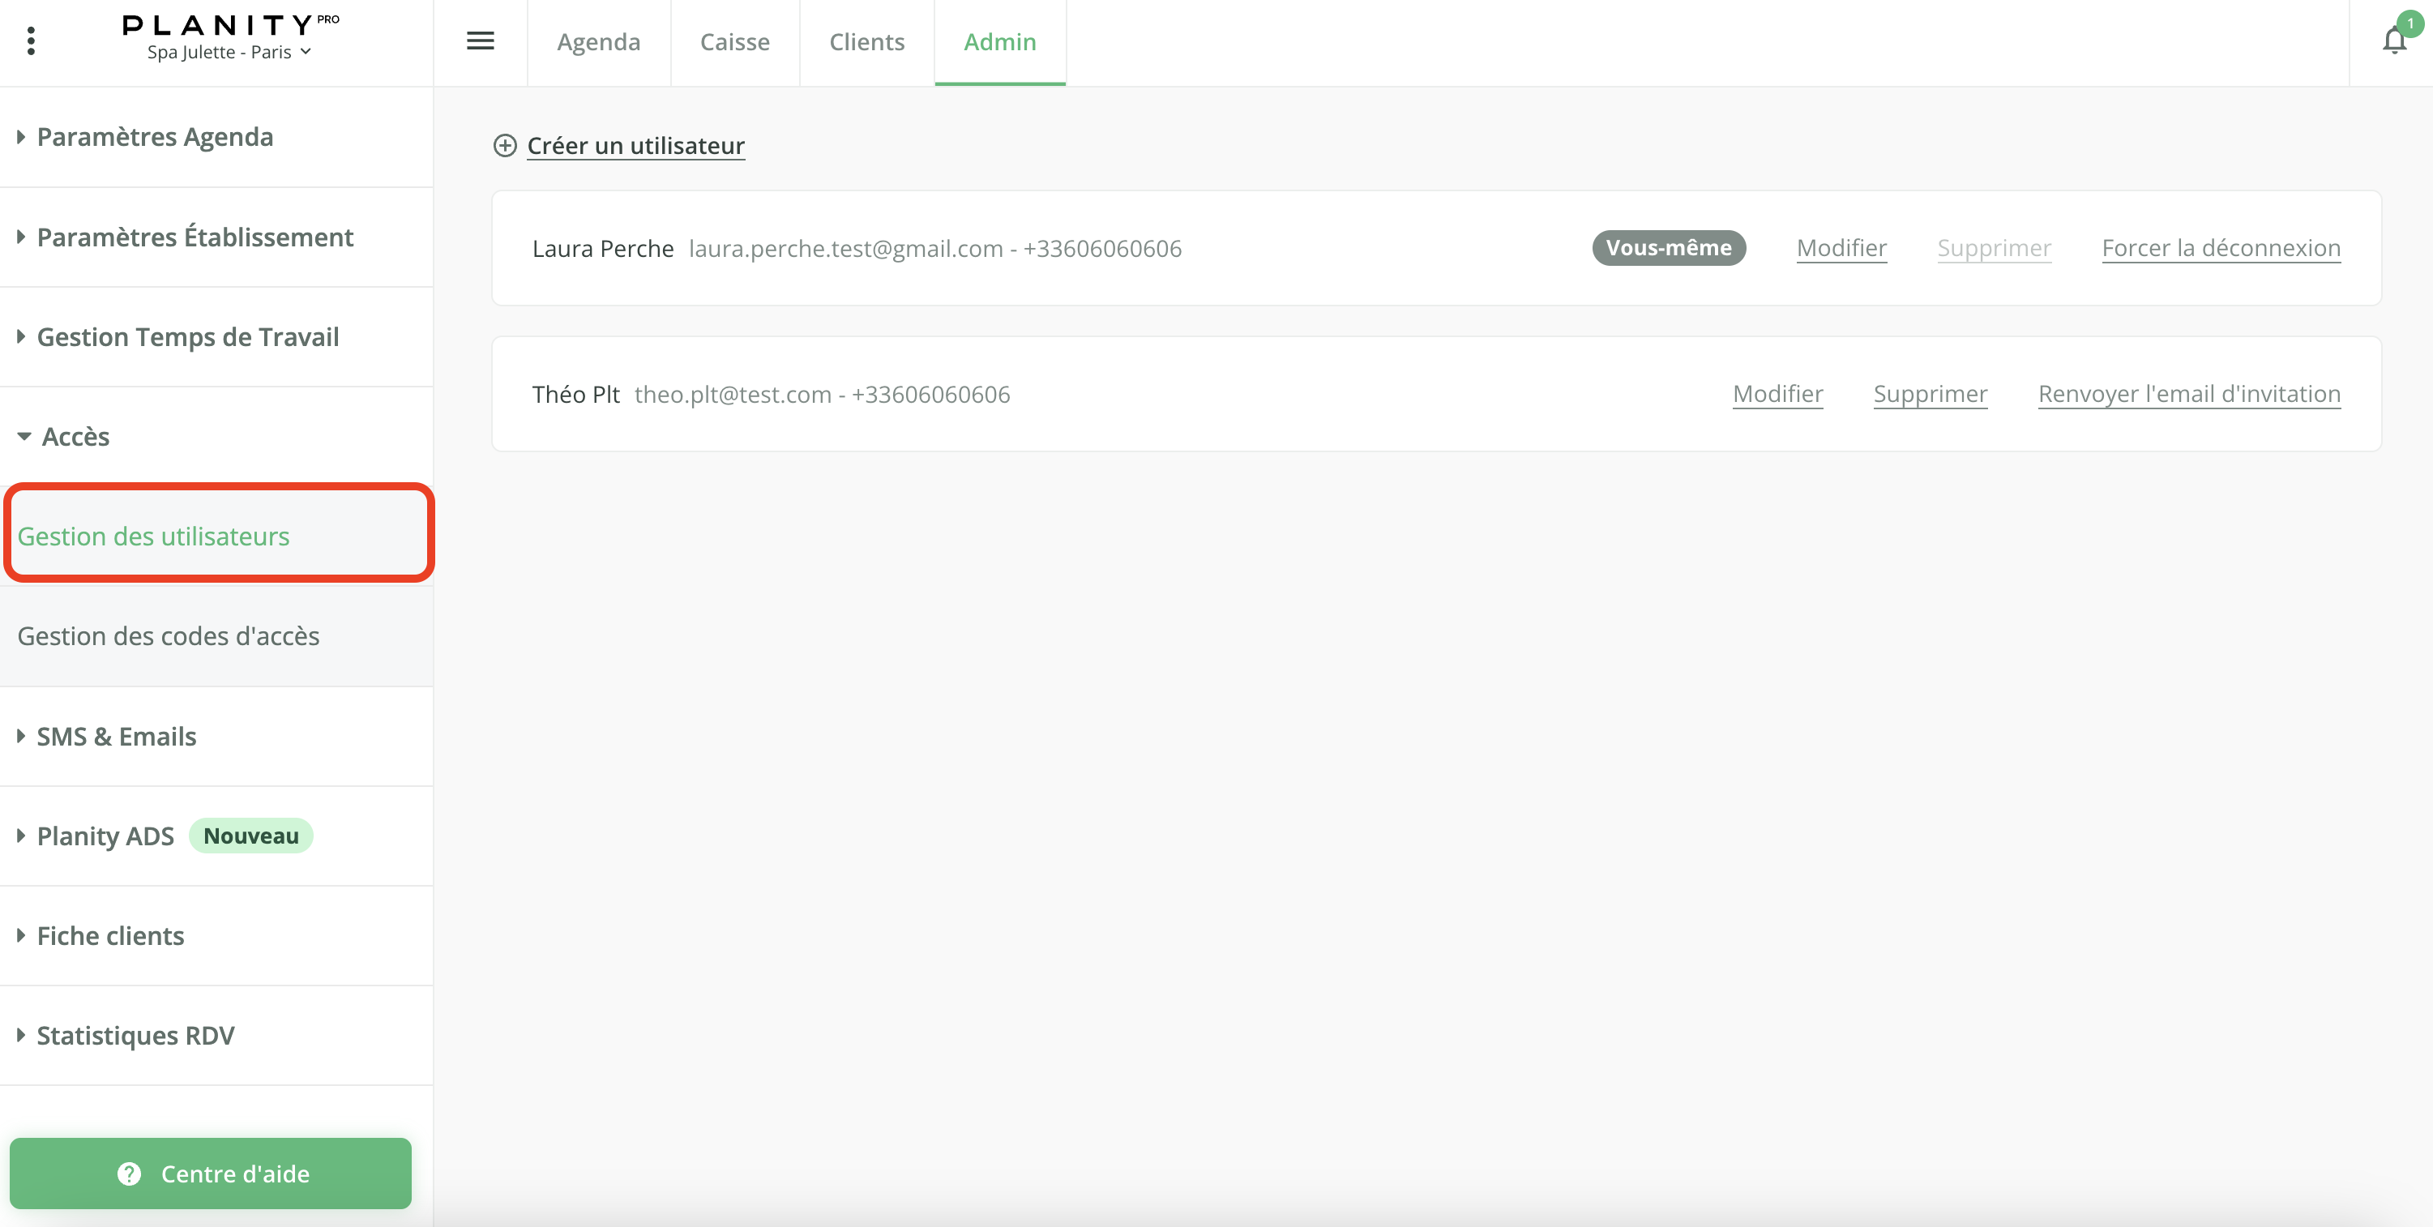Expand Paramètres Agenda section
This screenshot has height=1227, width=2433.
click(x=154, y=137)
